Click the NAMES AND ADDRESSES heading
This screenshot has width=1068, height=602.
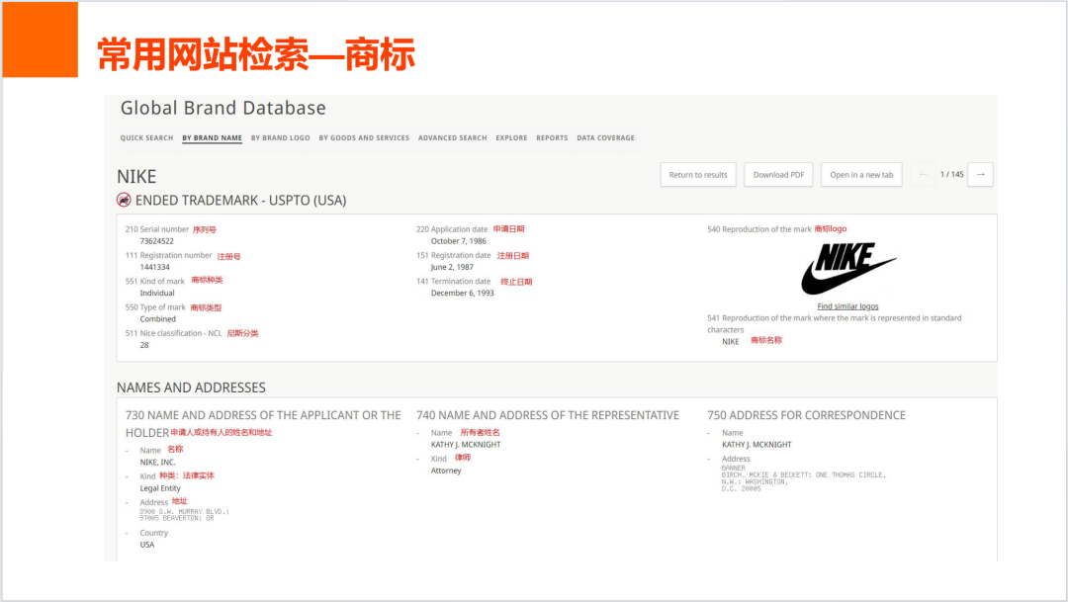(191, 387)
